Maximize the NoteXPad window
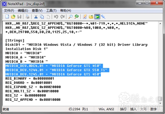Viewport: 165px width, 114px height. coord(147,3)
